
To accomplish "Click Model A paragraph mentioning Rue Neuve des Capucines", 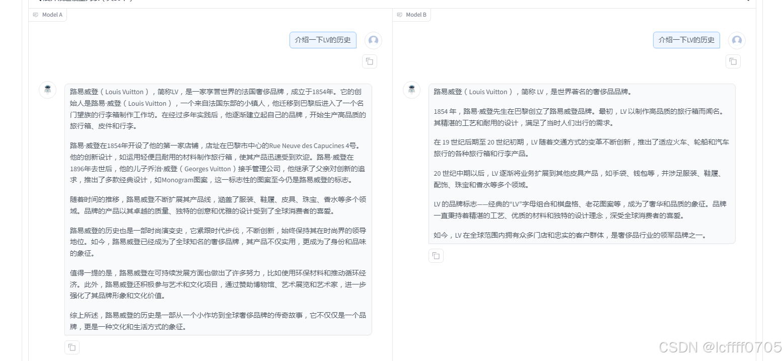I will click(218, 163).
